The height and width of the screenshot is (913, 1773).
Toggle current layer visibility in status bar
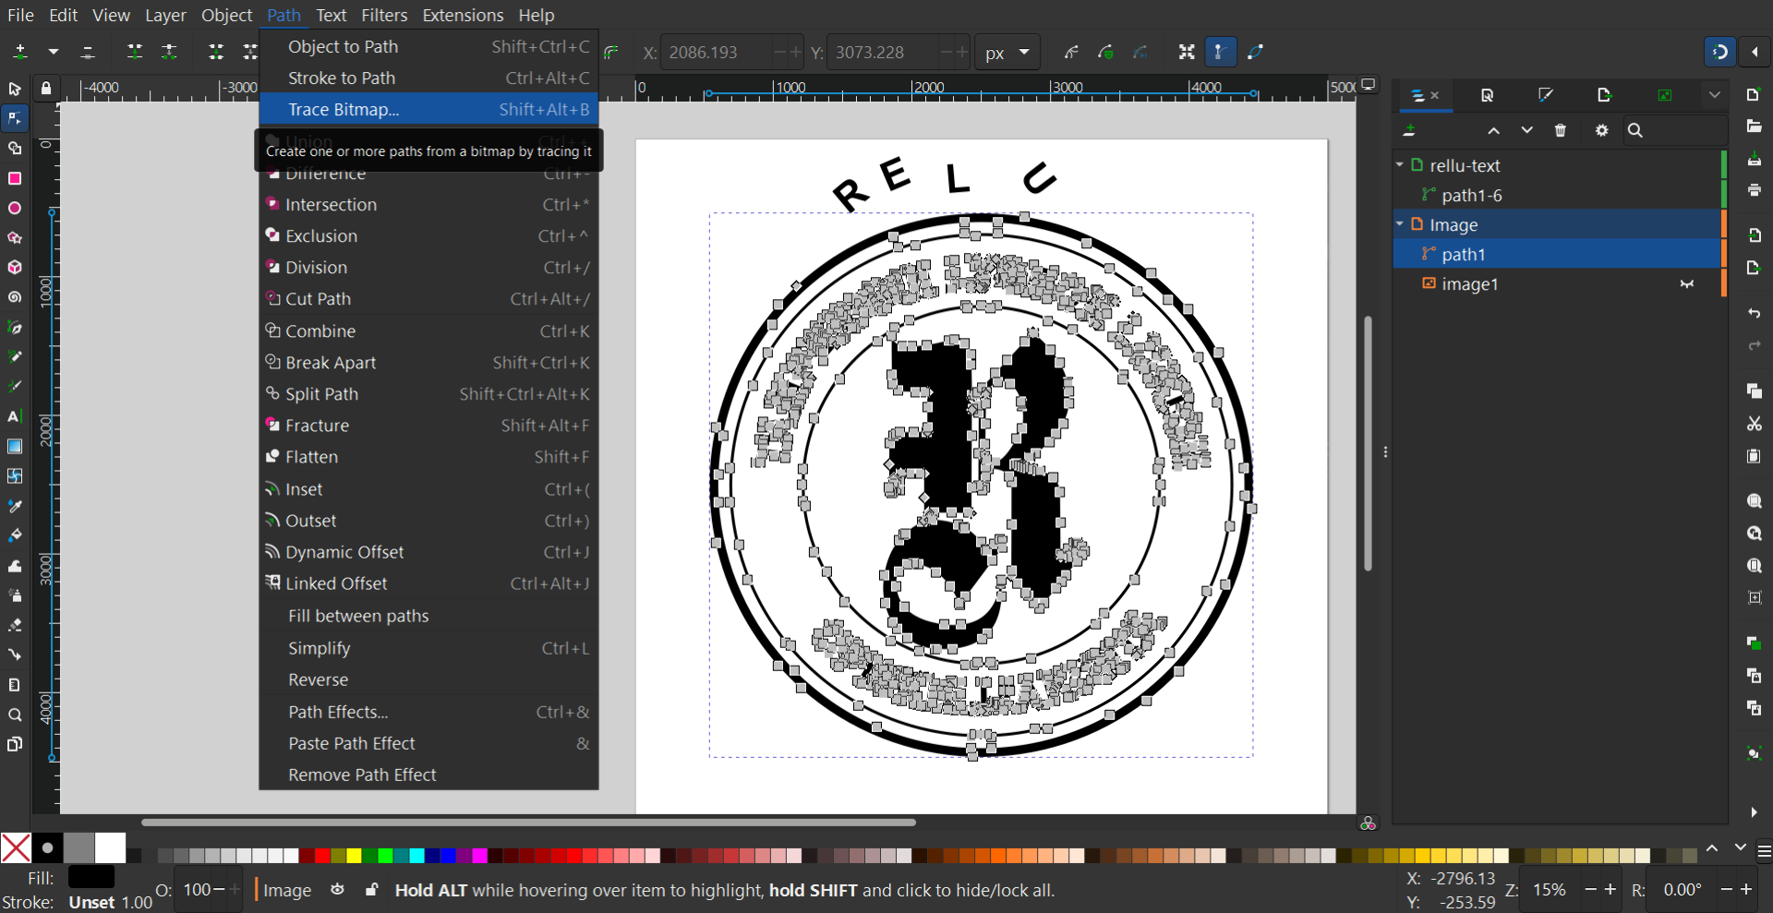(338, 890)
